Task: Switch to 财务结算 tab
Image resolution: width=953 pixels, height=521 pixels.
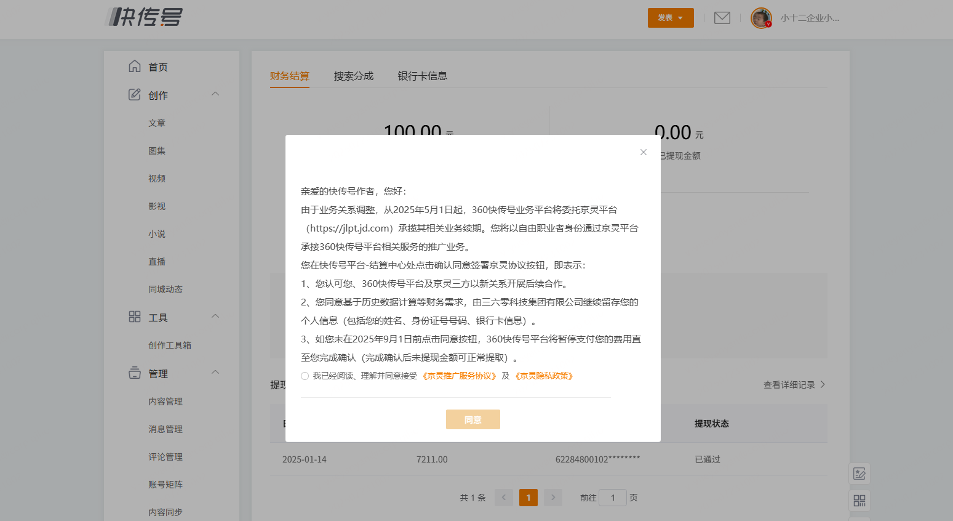Action: click(290, 76)
